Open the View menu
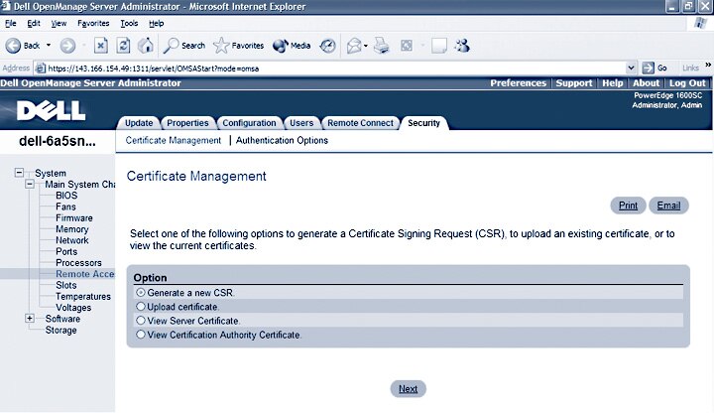This screenshot has height=413, width=714. (x=59, y=23)
